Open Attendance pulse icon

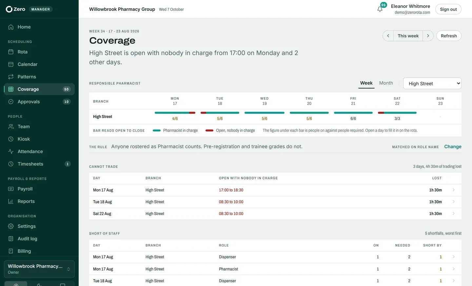tap(11, 152)
